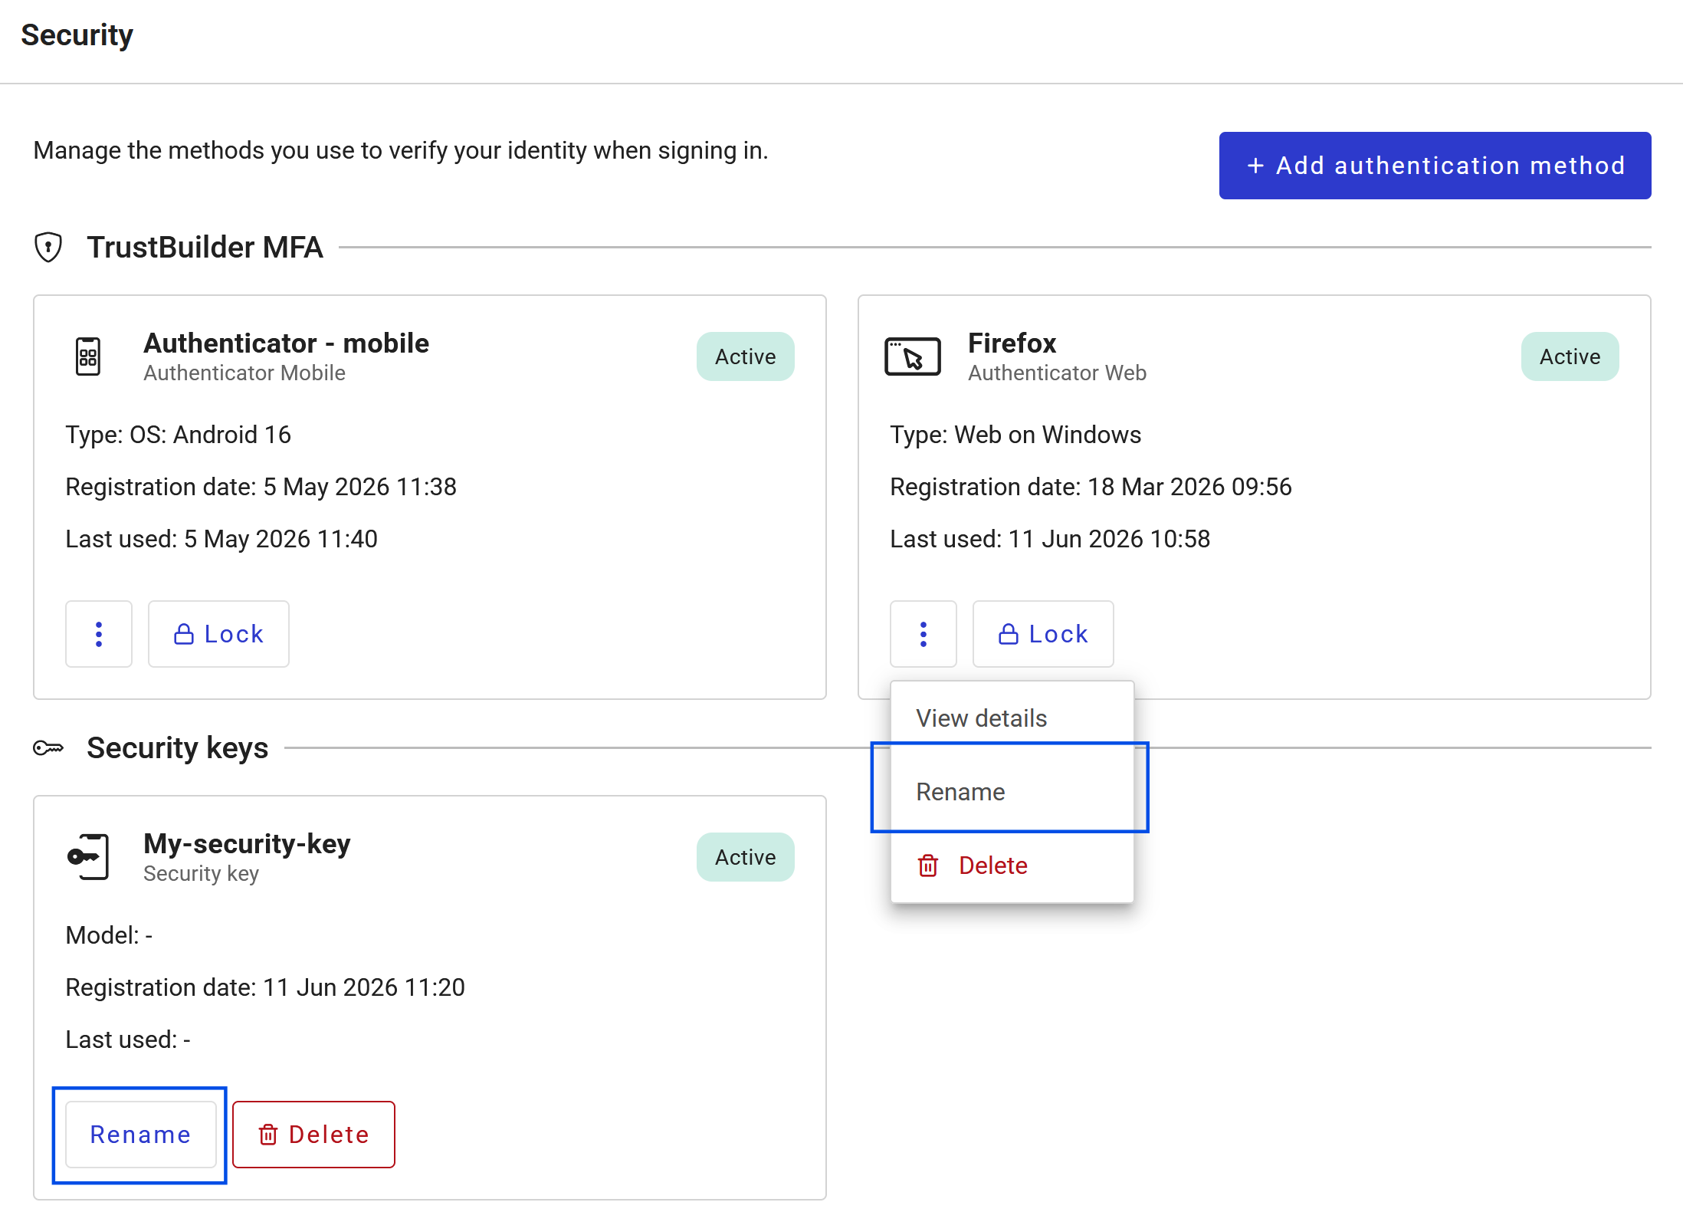
Task: Click the mobile phone icon on Authenticator card
Action: coord(88,356)
